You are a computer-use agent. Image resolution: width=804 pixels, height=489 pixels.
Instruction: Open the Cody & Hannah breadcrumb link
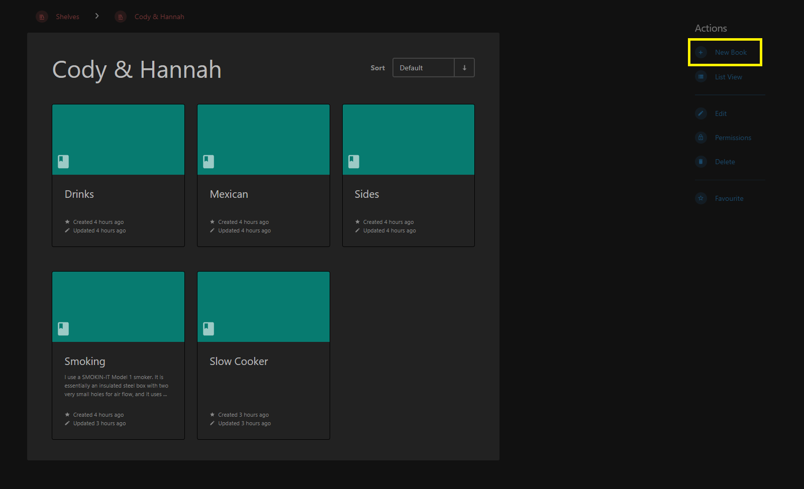click(x=159, y=17)
